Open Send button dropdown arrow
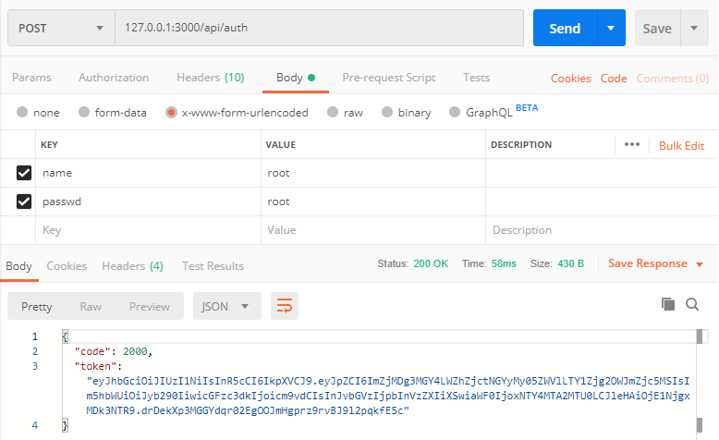719x440 pixels. (611, 28)
